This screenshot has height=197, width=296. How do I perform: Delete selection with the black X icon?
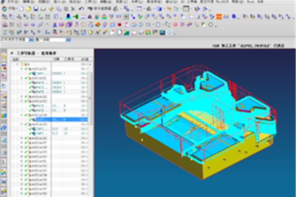click(73, 9)
